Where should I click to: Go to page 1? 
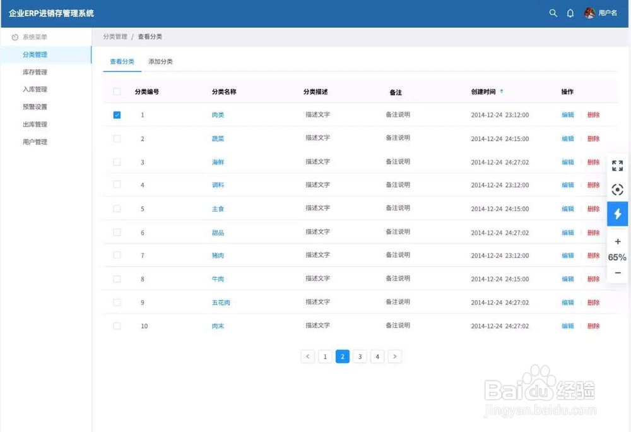click(x=325, y=356)
